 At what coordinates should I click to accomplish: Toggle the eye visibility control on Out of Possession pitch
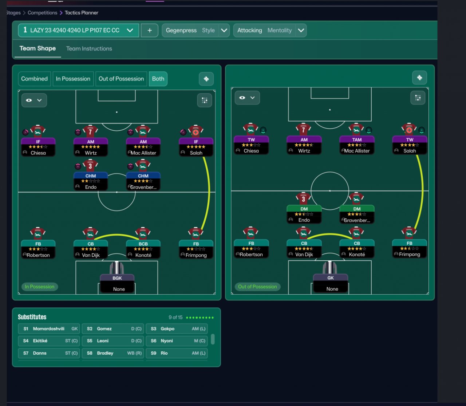tap(247, 98)
